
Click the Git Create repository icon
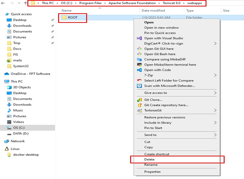pyautogui.click(x=140, y=105)
